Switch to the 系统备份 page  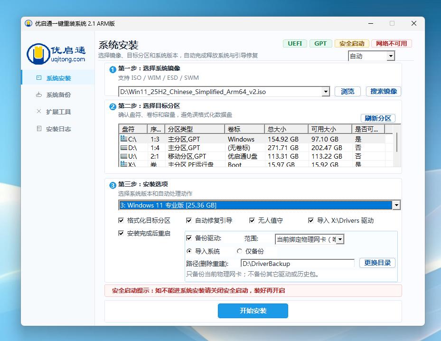pyautogui.click(x=58, y=95)
